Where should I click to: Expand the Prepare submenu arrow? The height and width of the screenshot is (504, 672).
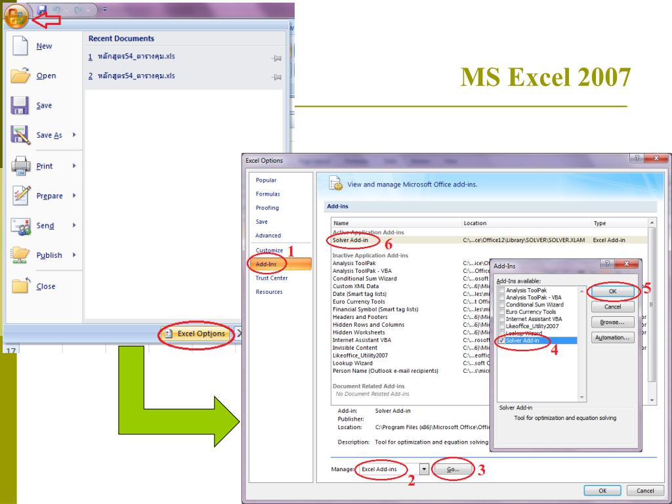coord(74,196)
